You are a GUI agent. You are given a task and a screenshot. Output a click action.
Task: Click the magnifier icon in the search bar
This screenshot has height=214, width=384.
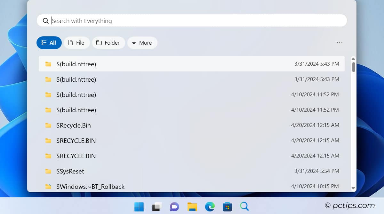46,20
